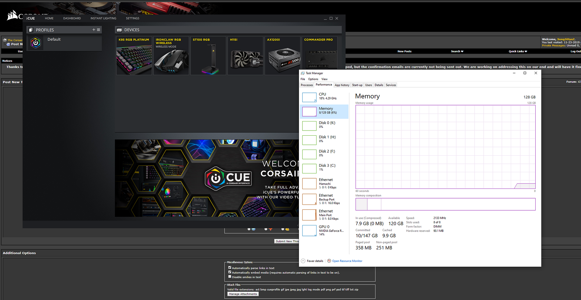The width and height of the screenshot is (581, 300).
Task: Open Private Messages link
Action: 553,46
